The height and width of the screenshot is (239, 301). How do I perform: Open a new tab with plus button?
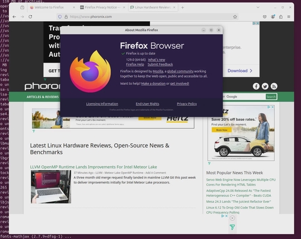(182, 7)
